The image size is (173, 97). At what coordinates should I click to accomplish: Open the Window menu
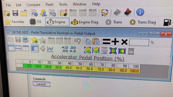coord(79,4)
